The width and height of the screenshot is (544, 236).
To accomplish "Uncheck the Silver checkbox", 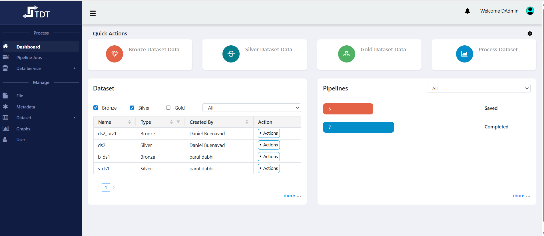I will pos(132,108).
